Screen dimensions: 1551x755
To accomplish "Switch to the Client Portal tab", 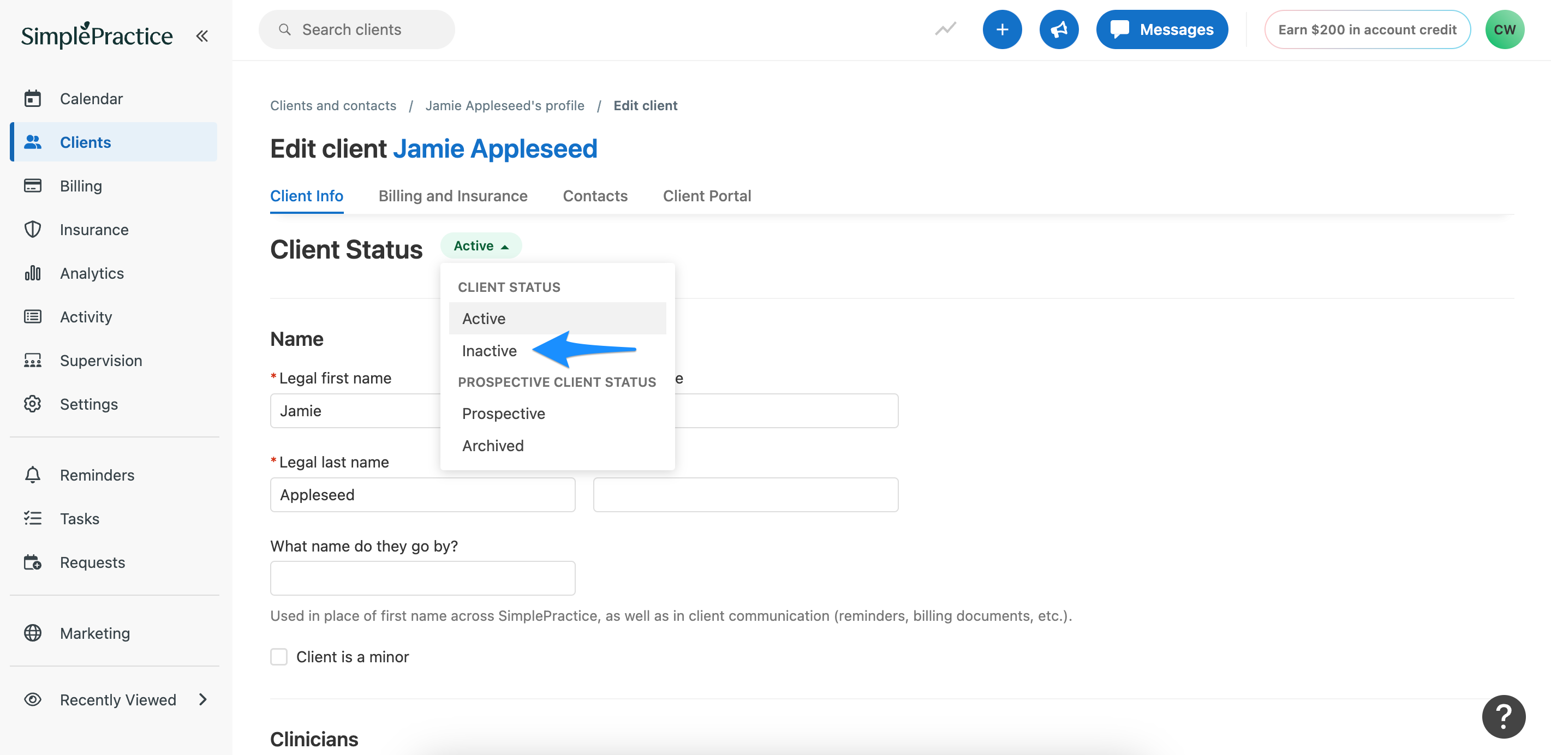I will click(x=707, y=195).
